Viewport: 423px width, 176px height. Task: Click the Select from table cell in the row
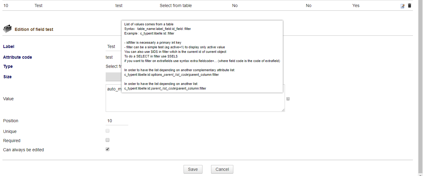click(x=176, y=5)
